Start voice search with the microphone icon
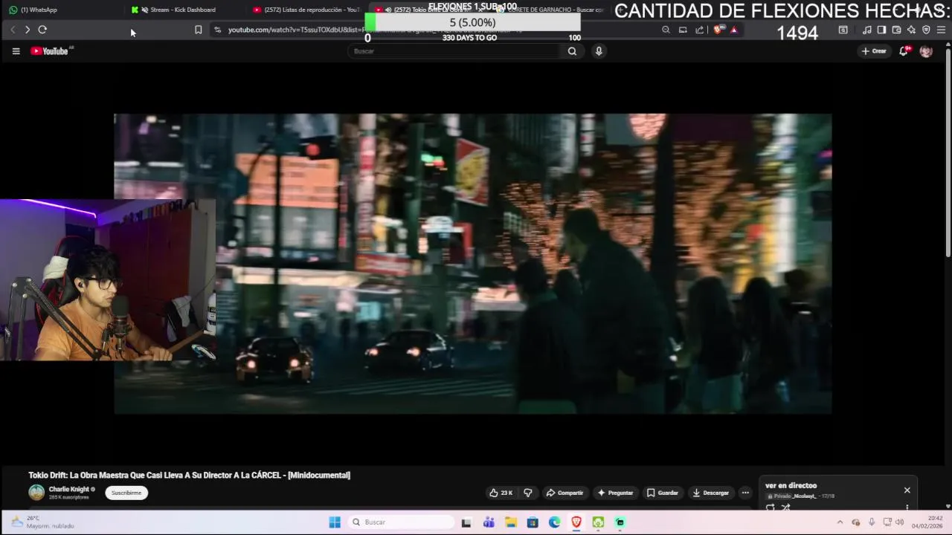The width and height of the screenshot is (952, 535). point(599,51)
